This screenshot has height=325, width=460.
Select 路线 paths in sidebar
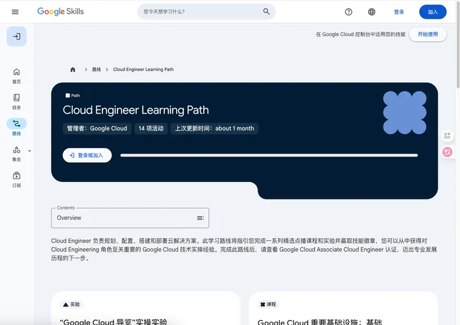click(x=16, y=127)
